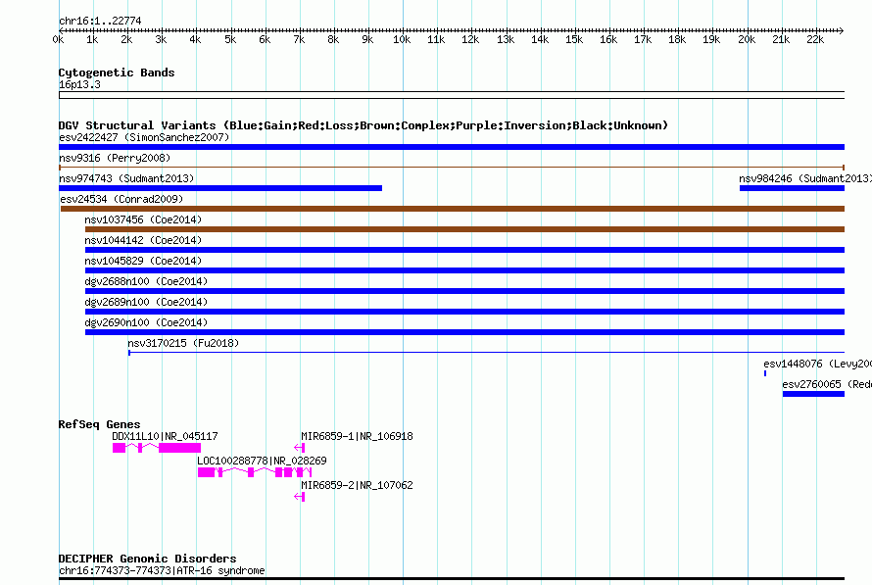Click the MIR6859-2 gene arrow glyph
This screenshot has height=585, width=872.
coord(299,496)
